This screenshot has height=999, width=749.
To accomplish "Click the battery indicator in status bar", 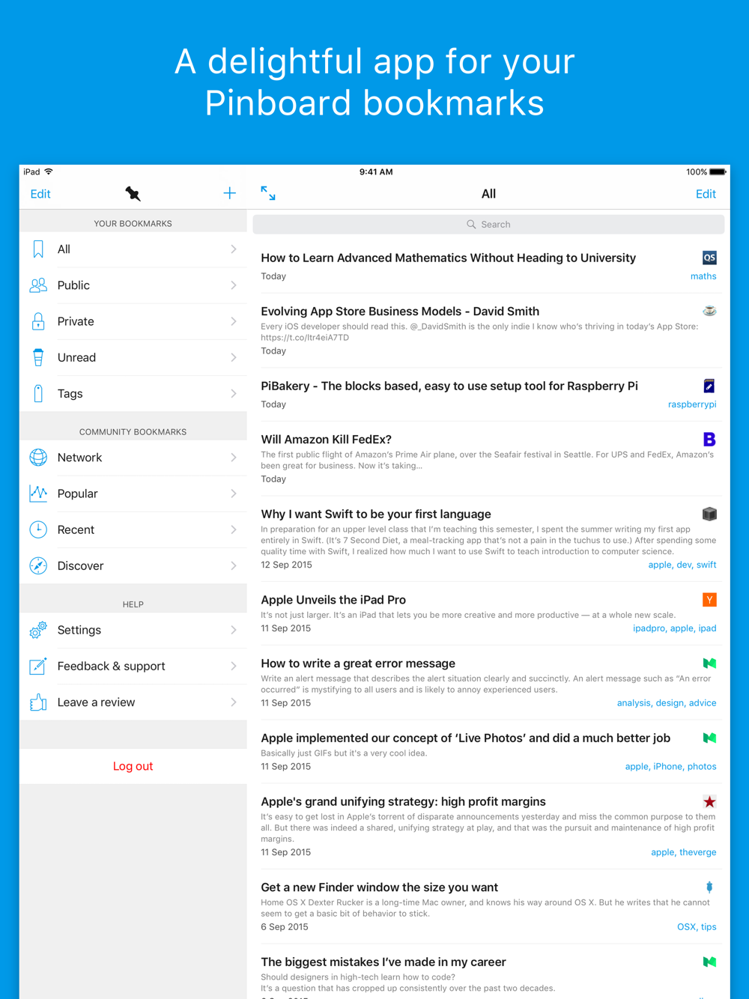I will [718, 171].
